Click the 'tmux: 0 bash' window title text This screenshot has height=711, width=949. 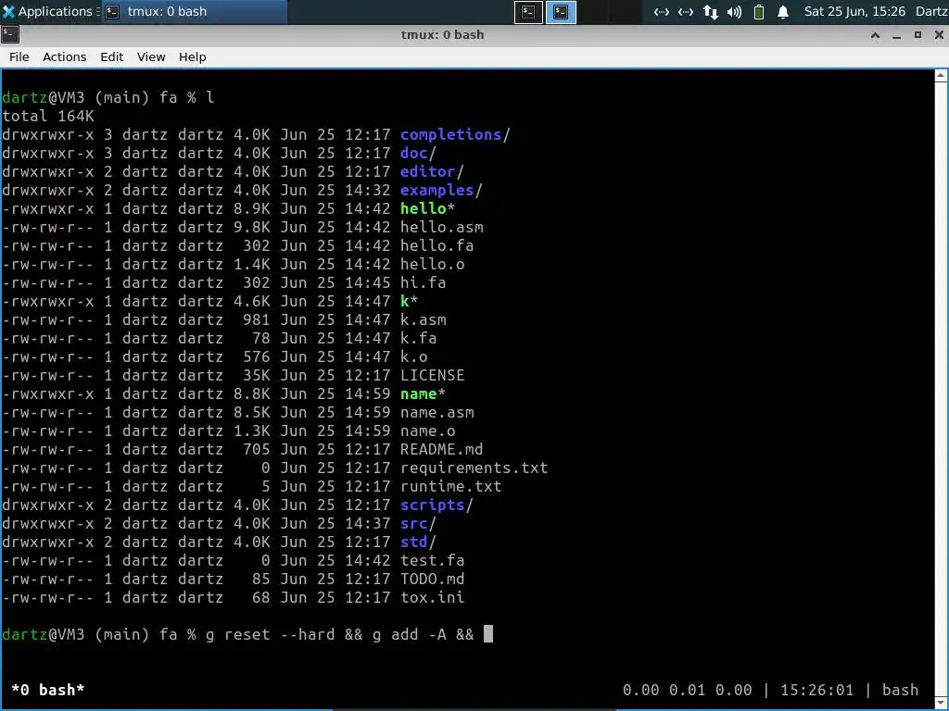tap(442, 35)
